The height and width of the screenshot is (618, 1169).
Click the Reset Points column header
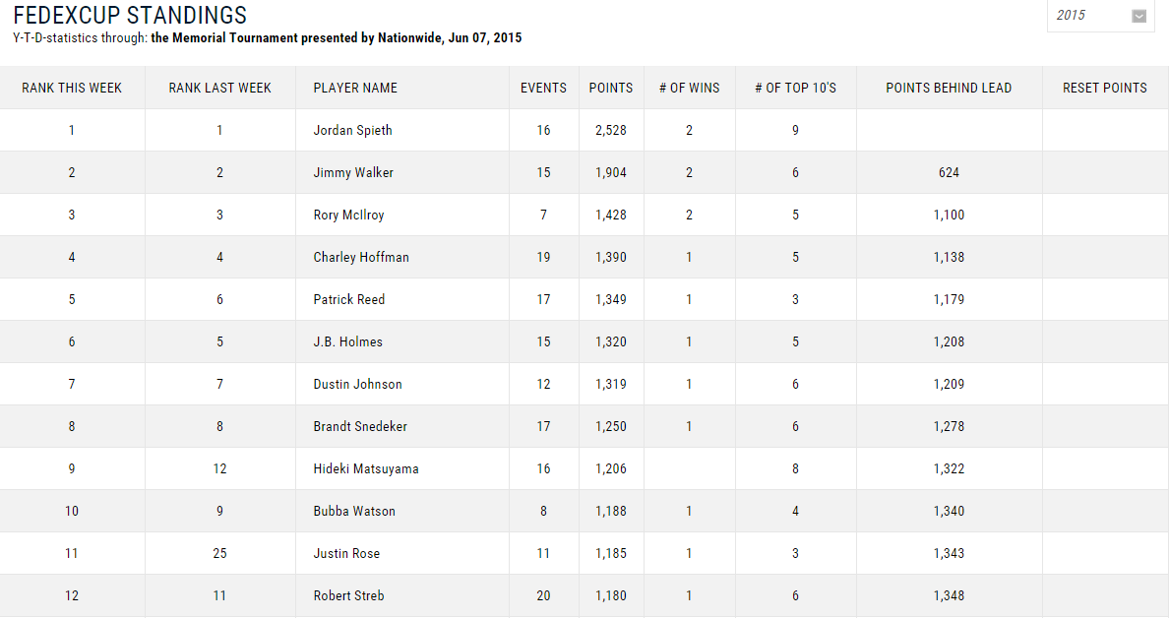pyautogui.click(x=1104, y=89)
